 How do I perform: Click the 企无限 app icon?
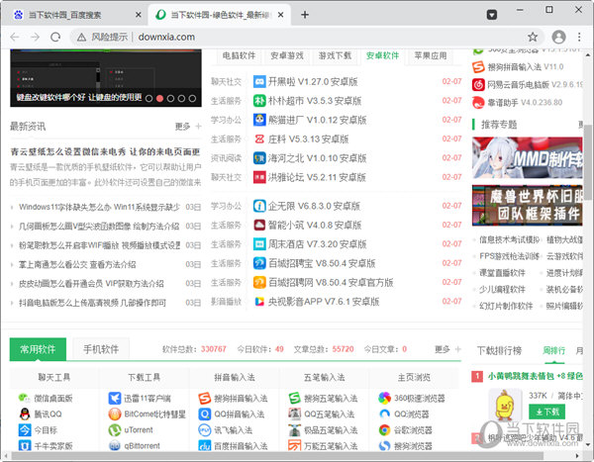(259, 206)
